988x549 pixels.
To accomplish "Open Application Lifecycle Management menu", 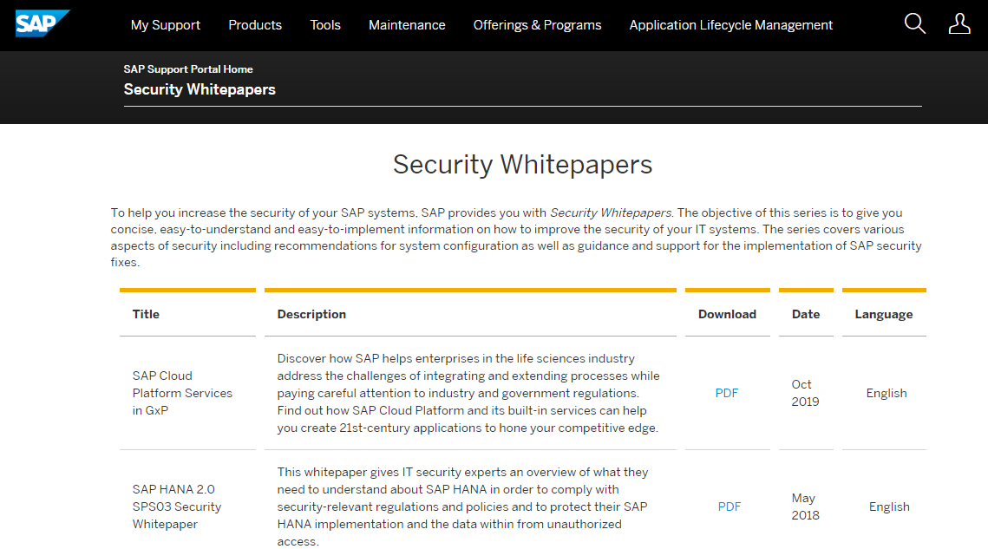I will pos(731,25).
